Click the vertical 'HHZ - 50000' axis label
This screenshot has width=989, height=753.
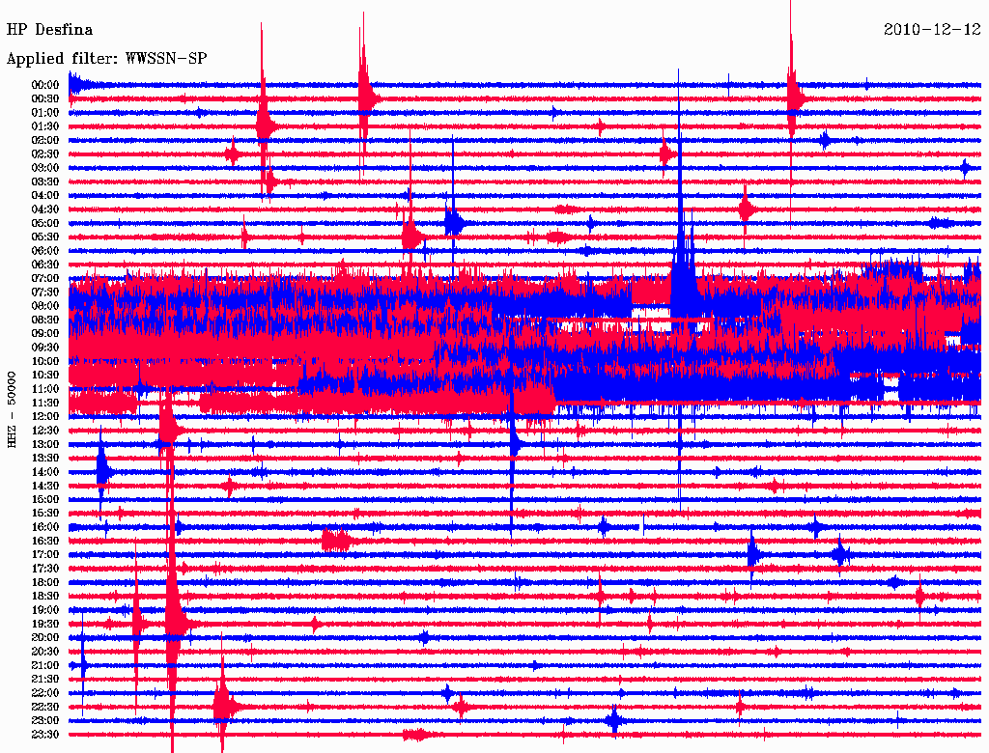(12, 410)
